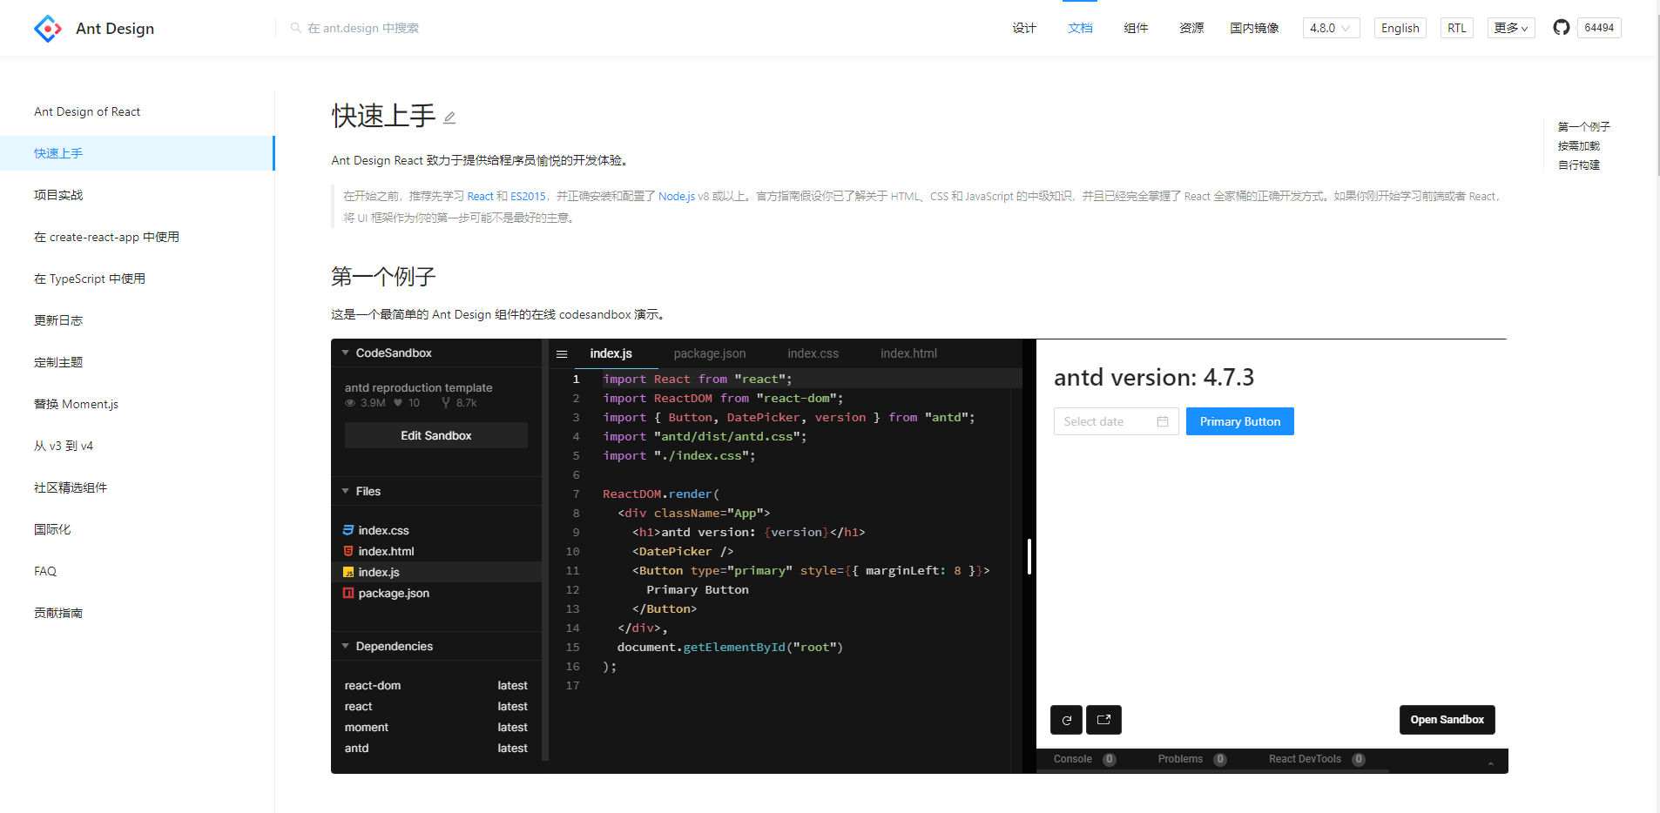1660x813 pixels.
Task: Open 替换 Moment.js sidebar item
Action: point(138,404)
